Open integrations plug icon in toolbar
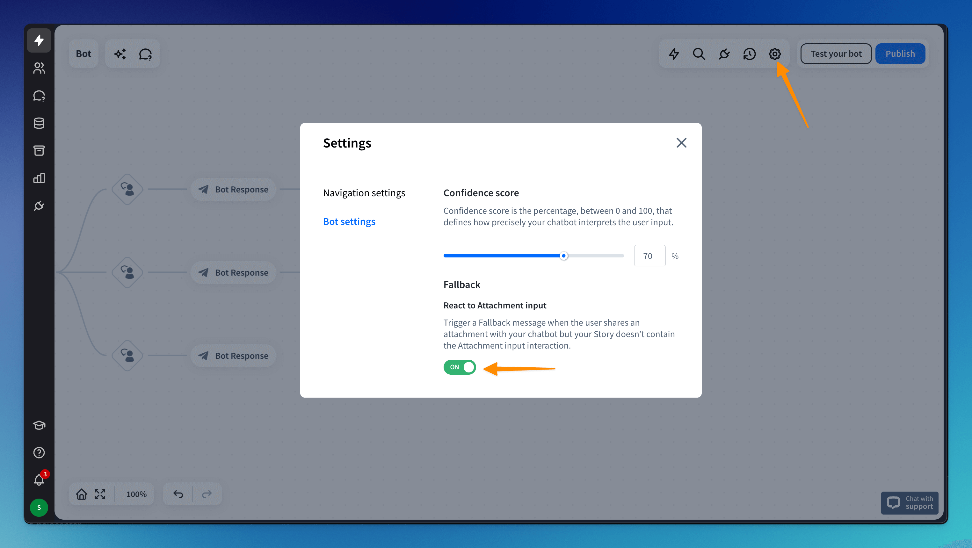This screenshot has height=548, width=972. pos(724,54)
